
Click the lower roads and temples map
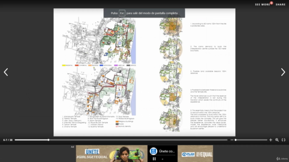99,91
